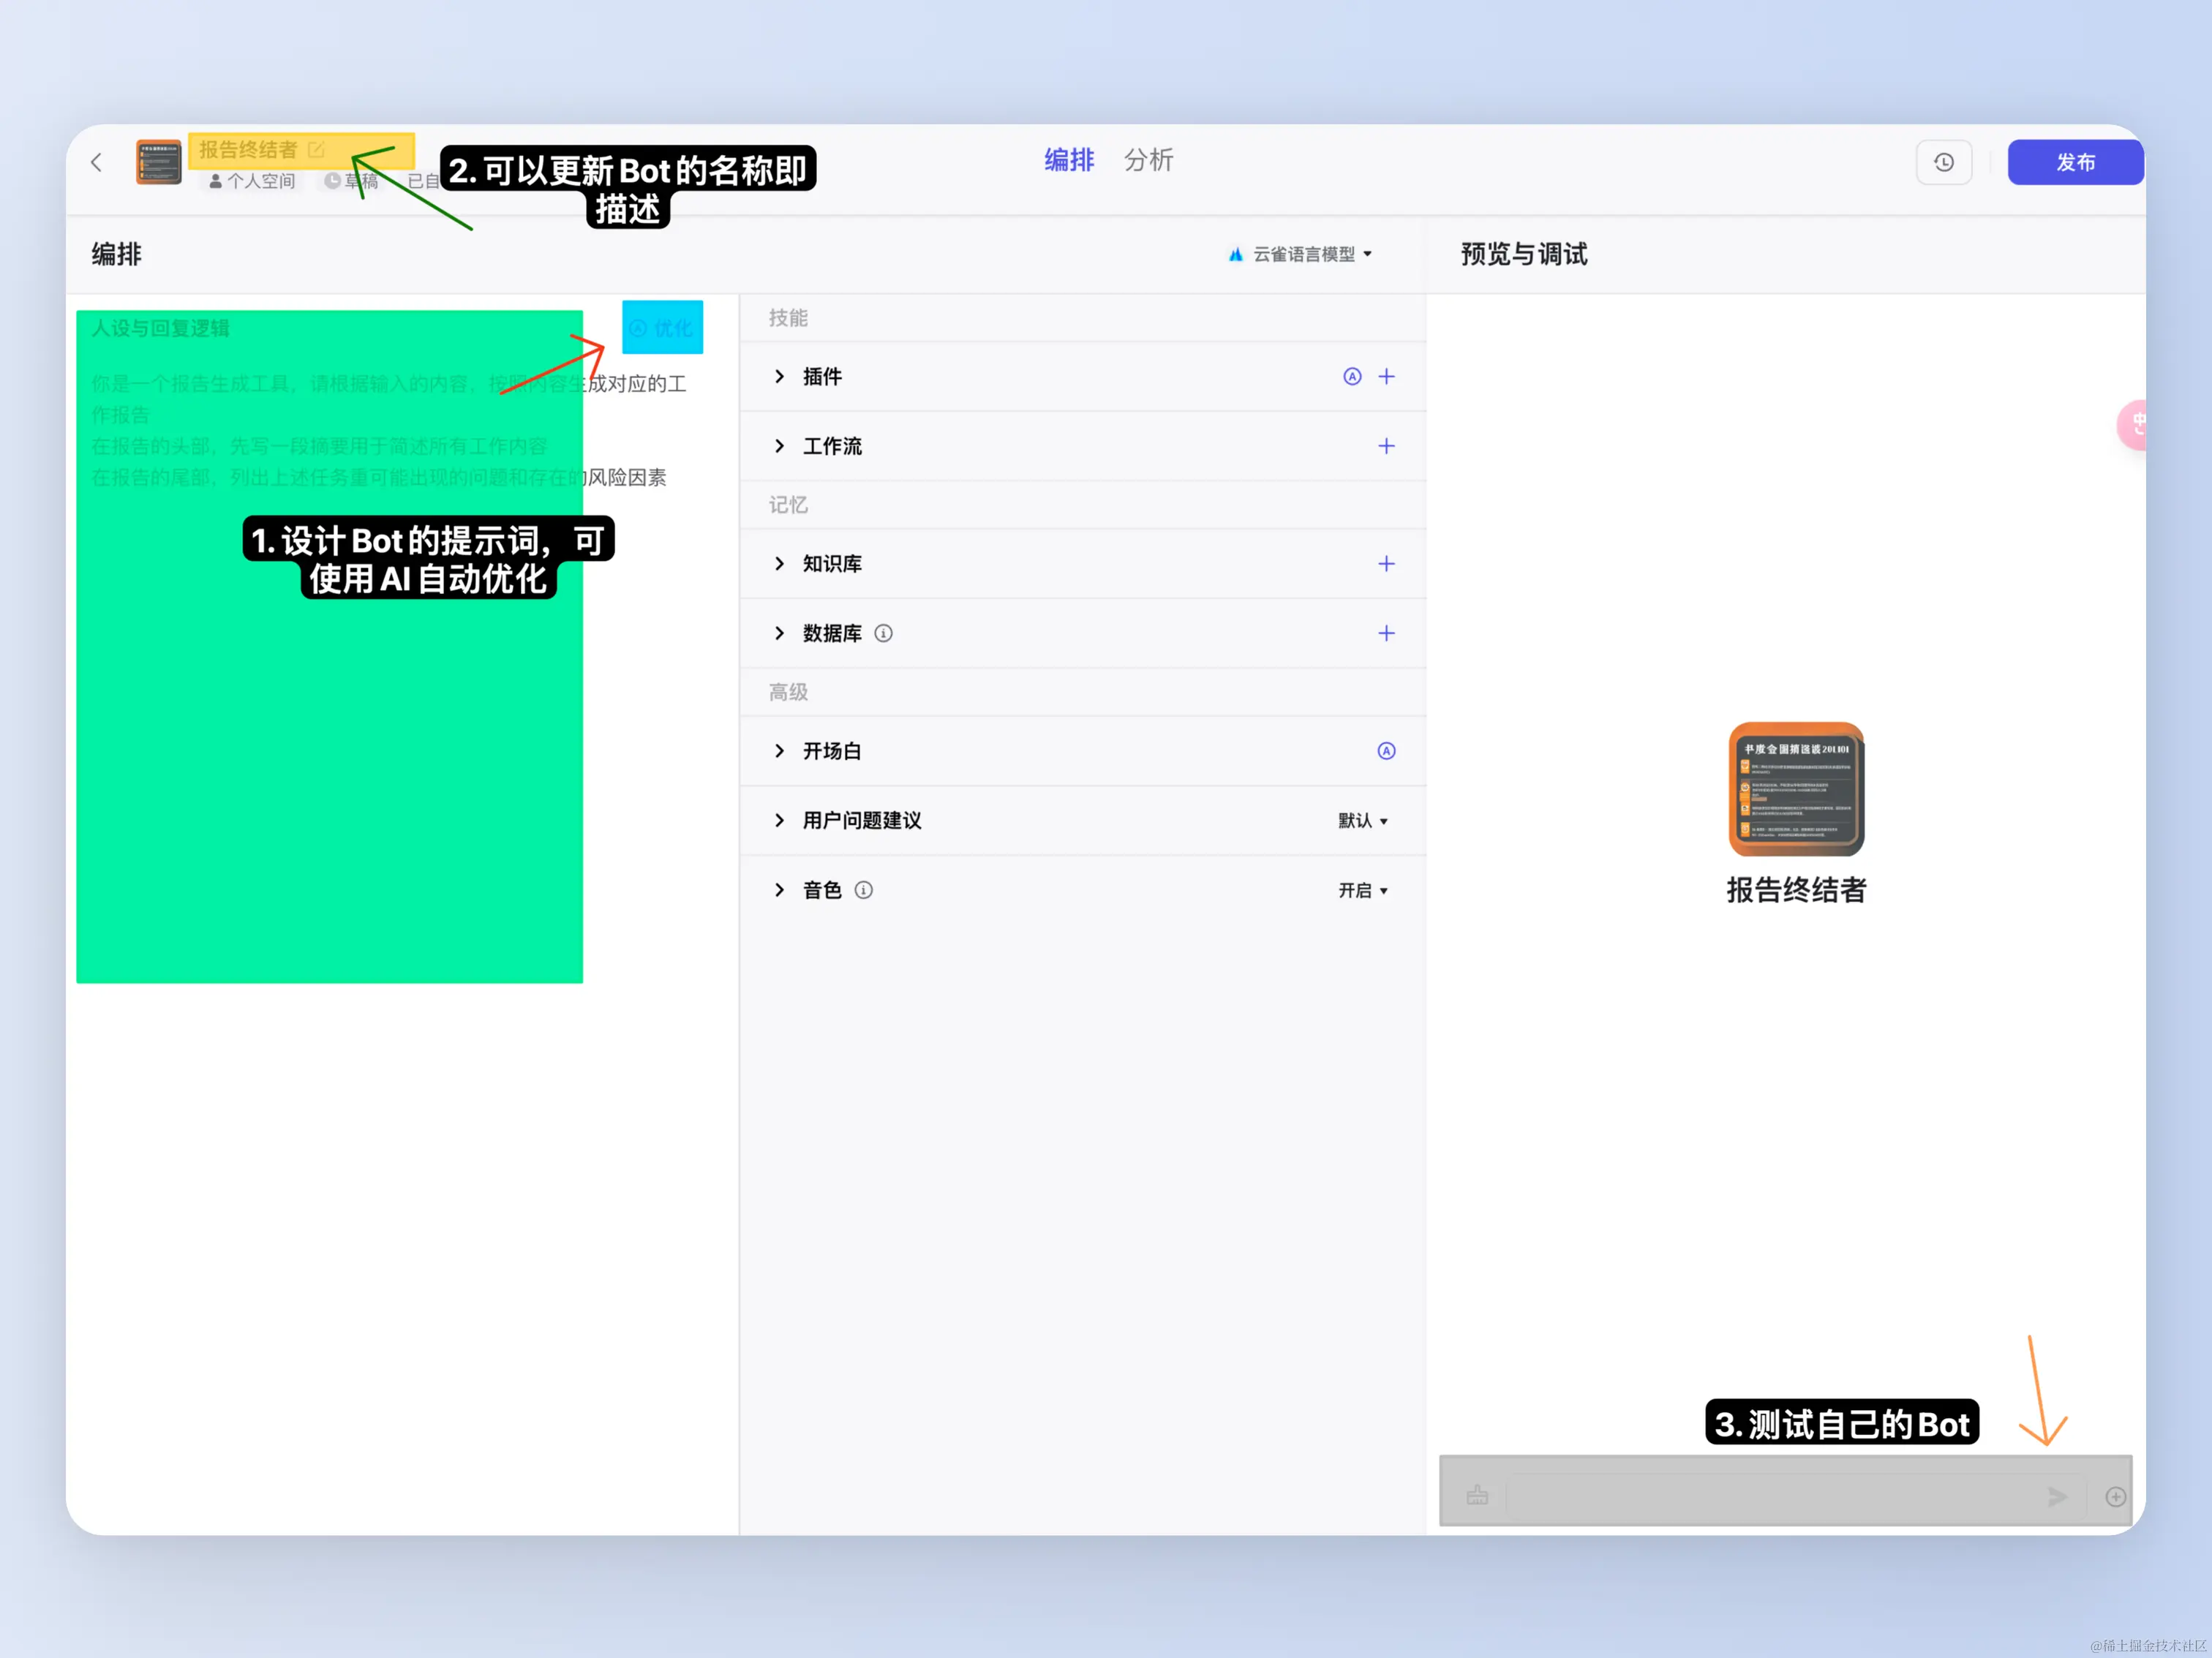Expand the 工作流 section chevron

coord(779,446)
